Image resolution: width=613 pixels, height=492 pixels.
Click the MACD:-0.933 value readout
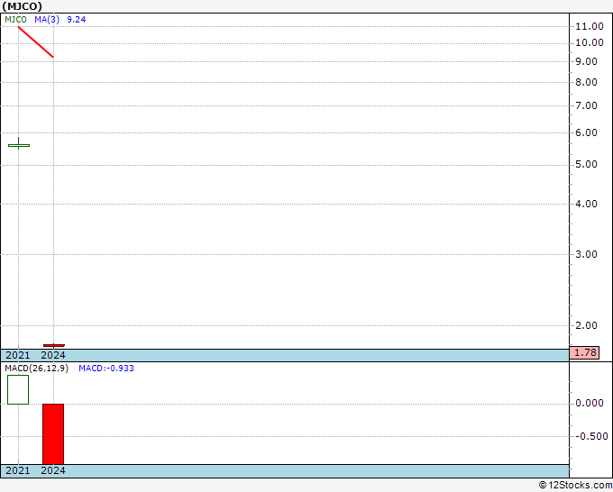coord(106,369)
